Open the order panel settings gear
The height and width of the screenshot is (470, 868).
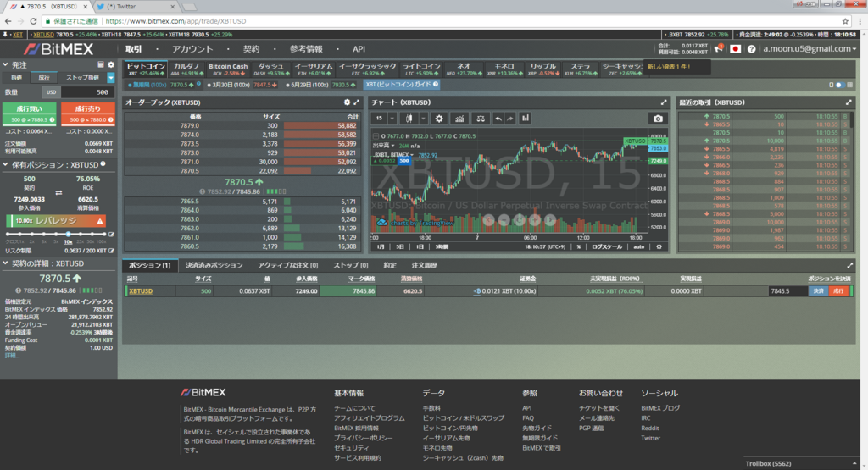point(111,64)
